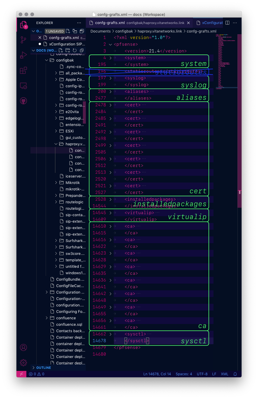Open the GitHub view in activity bar
This screenshot has width=258, height=399.
click(23, 101)
